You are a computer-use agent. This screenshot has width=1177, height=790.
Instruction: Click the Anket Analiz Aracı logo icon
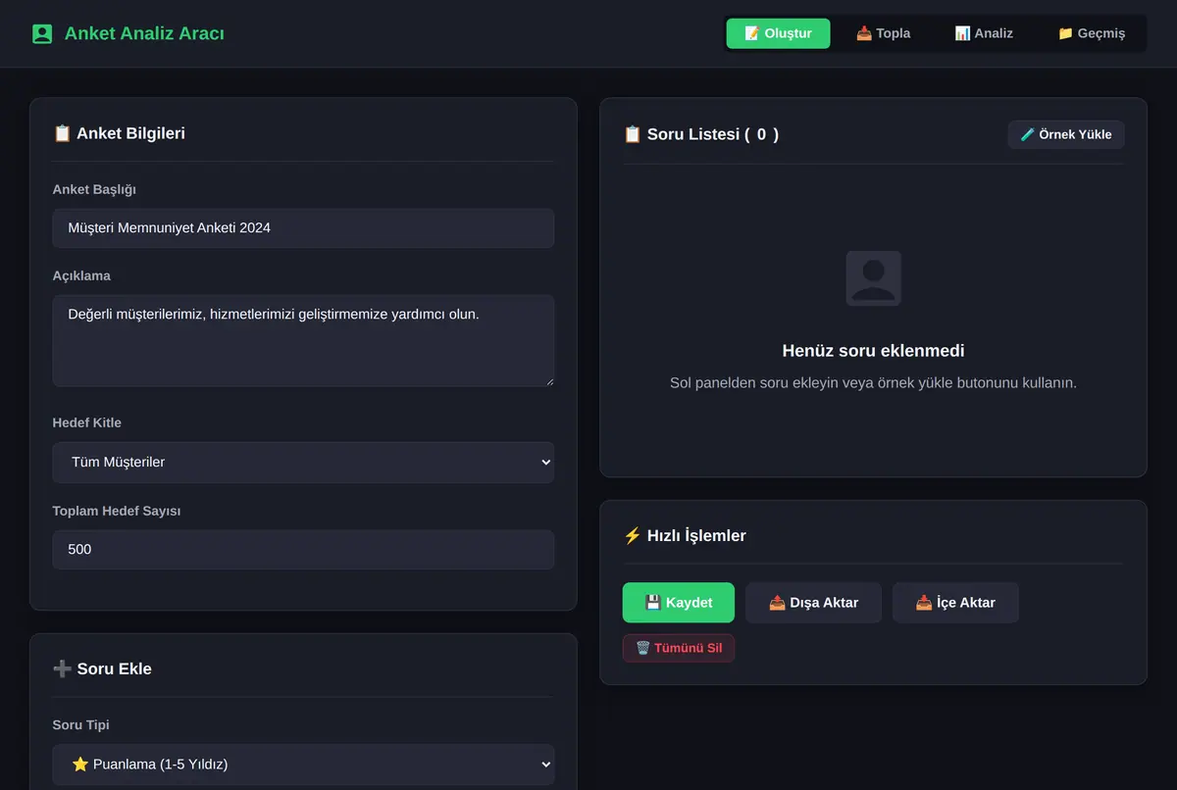(x=42, y=34)
